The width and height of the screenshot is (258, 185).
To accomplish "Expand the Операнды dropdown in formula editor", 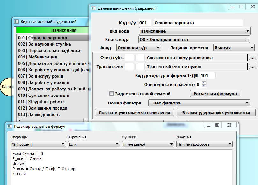I will tap(38, 144).
